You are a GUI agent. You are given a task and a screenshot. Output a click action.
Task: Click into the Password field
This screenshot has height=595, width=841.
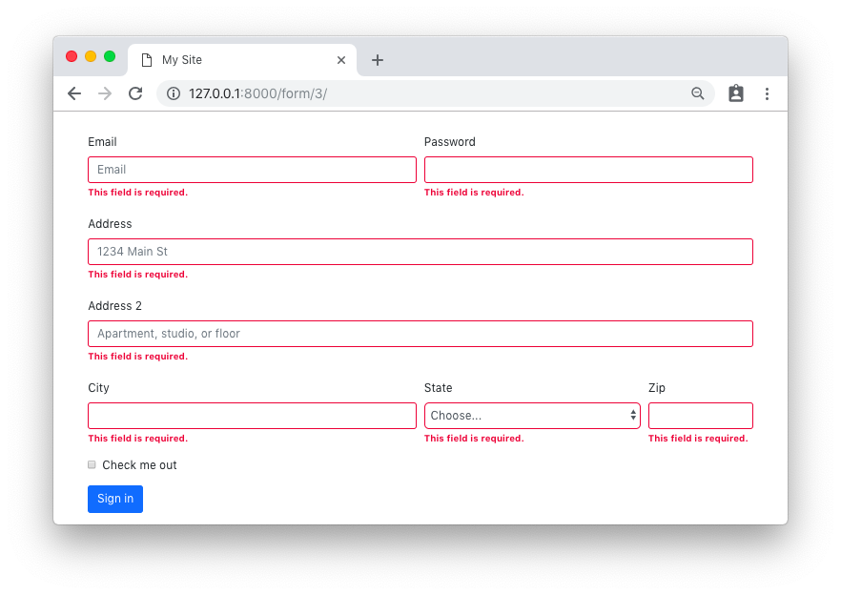[x=588, y=170]
